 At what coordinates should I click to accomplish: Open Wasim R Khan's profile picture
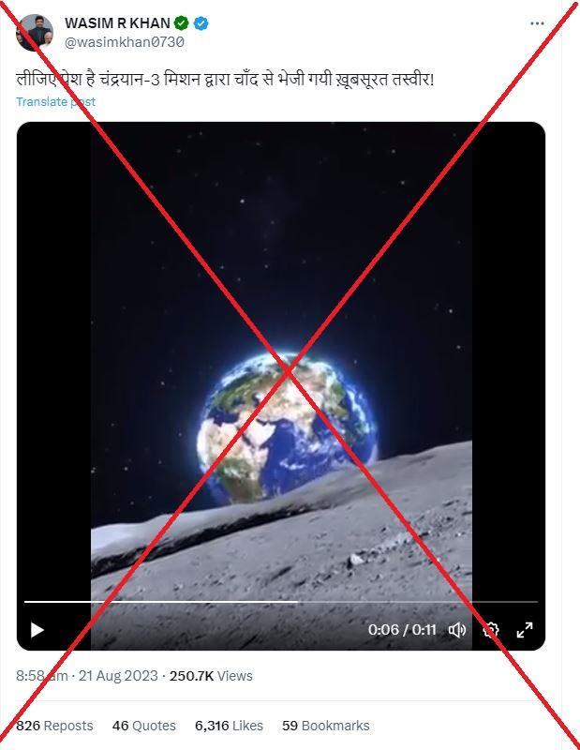[35, 33]
